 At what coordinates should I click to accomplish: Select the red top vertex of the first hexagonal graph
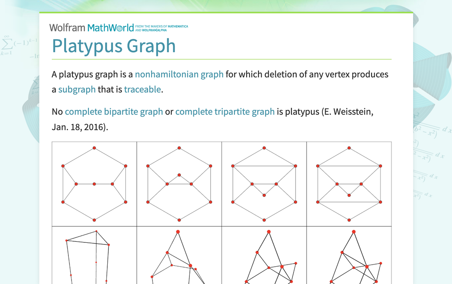pyautogui.click(x=94, y=148)
